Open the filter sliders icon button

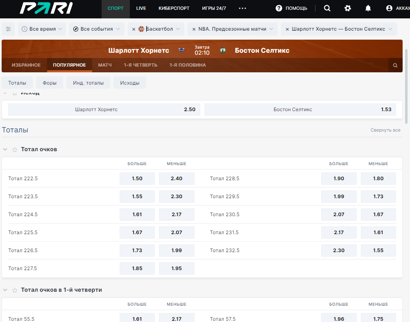[x=8, y=29]
